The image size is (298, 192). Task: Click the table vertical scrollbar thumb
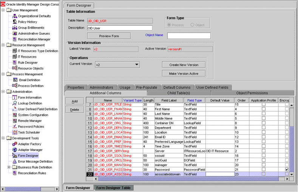pos(292,116)
